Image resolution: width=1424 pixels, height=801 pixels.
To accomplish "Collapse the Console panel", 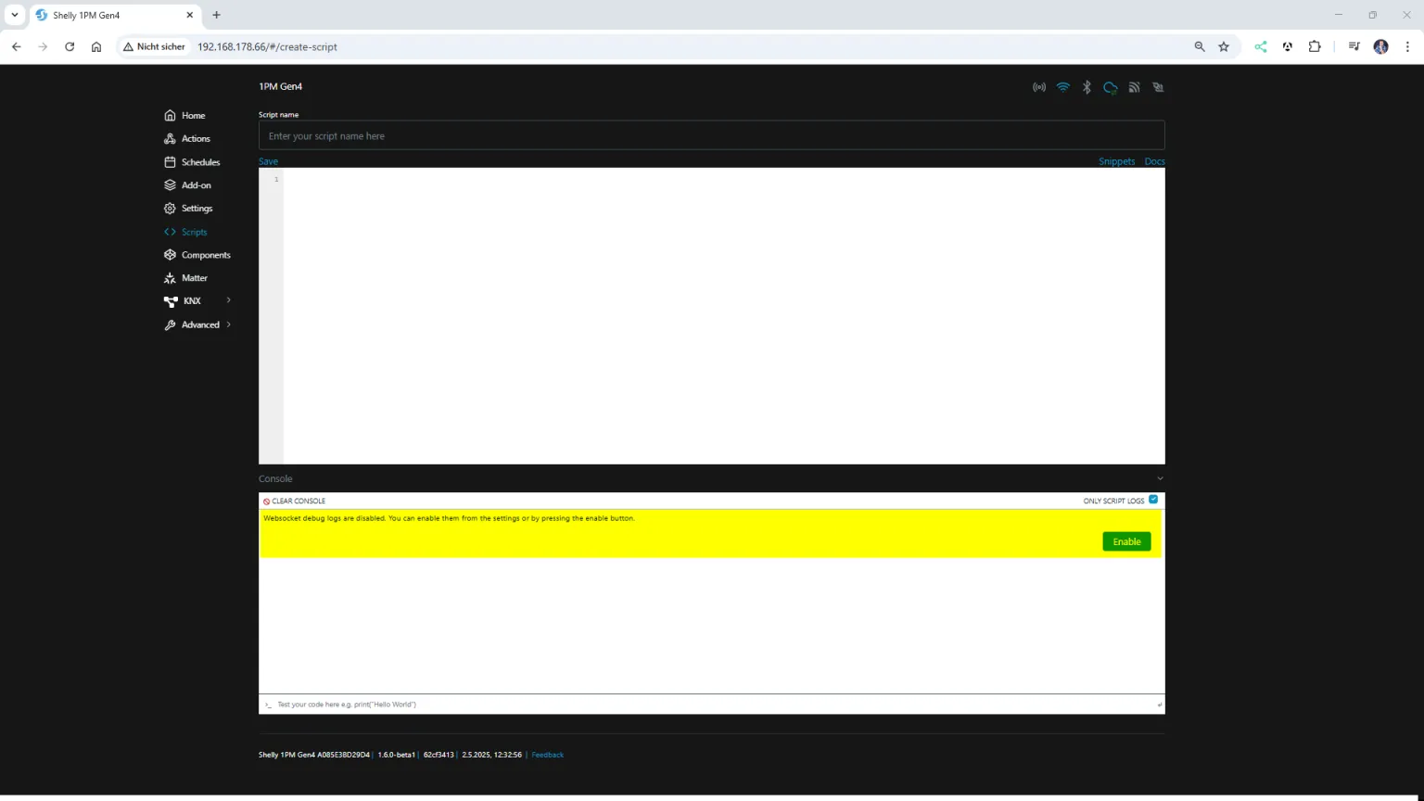I will tap(1159, 478).
